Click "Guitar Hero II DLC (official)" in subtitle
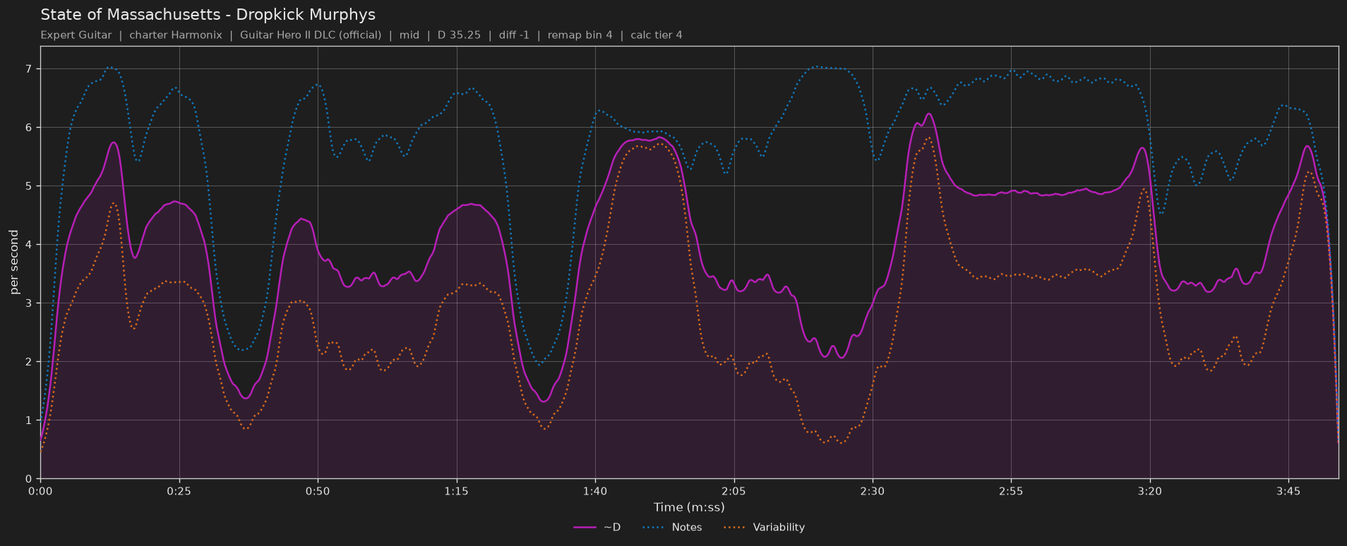This screenshot has height=546, width=1347. (x=311, y=35)
